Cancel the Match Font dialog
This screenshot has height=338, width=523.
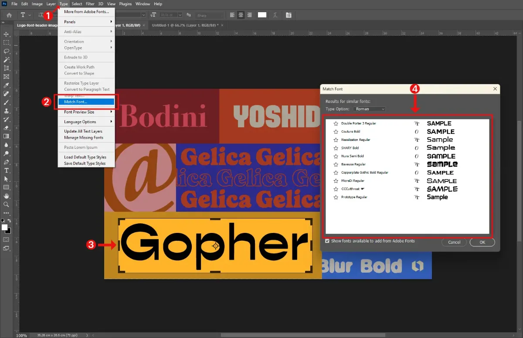(454, 242)
